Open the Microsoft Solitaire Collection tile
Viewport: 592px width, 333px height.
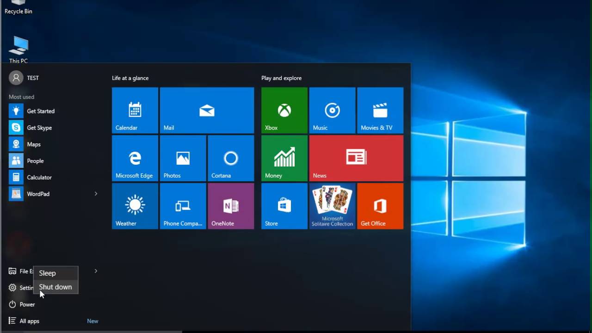click(333, 206)
